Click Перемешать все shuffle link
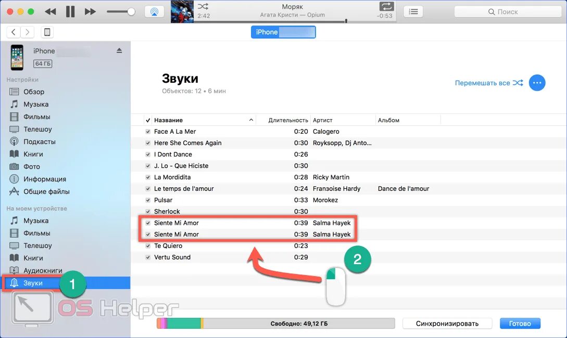Image resolution: width=567 pixels, height=338 pixels. (488, 83)
